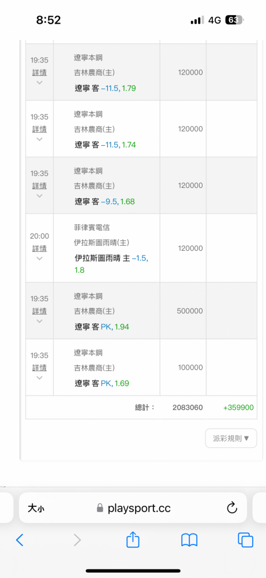266x578 pixels.
Task: Reload page via address bar refresh icon
Action: (232, 508)
